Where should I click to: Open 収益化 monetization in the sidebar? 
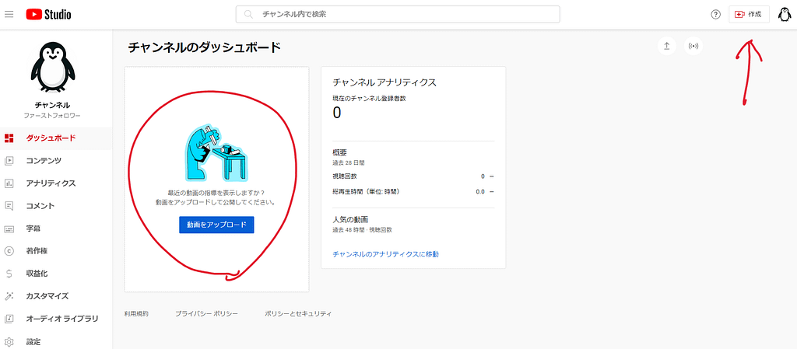pyautogui.click(x=37, y=274)
